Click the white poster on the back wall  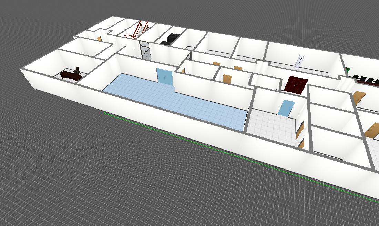tap(299, 61)
